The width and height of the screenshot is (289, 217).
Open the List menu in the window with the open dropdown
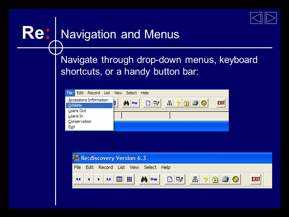pos(107,93)
